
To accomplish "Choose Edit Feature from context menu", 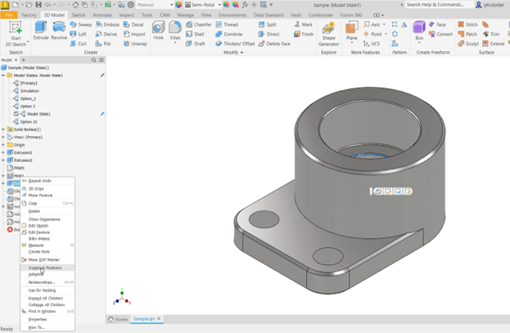I will 48,232.
